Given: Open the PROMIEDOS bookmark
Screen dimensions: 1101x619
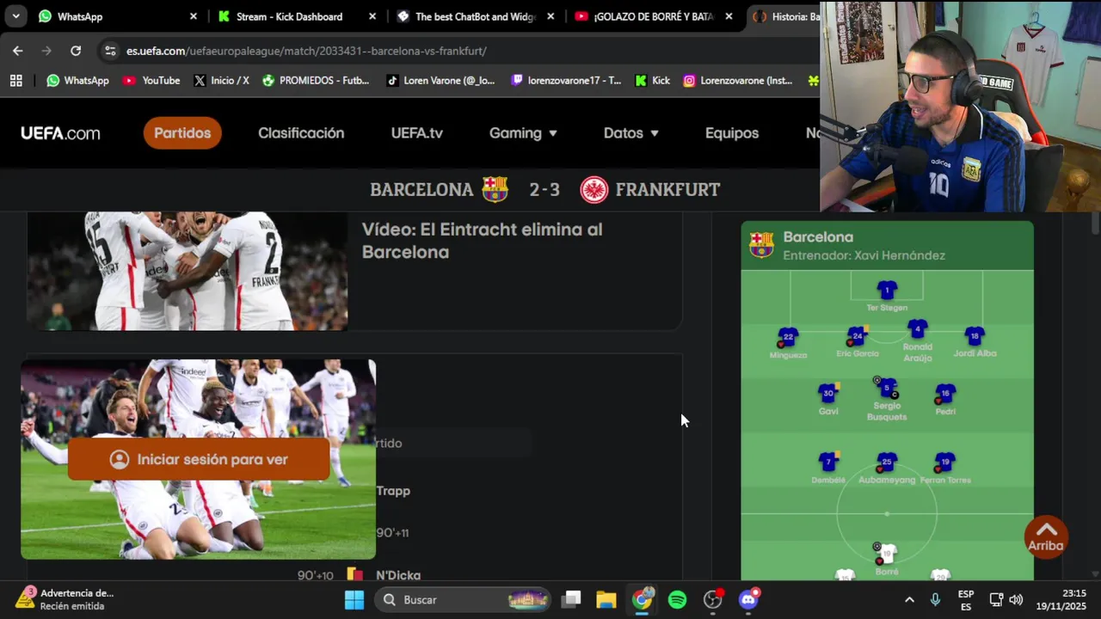Looking at the screenshot, I should click(316, 80).
